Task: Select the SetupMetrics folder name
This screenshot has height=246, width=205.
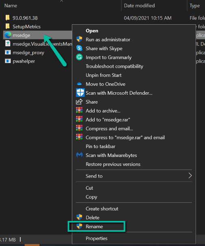Action: coord(26,27)
